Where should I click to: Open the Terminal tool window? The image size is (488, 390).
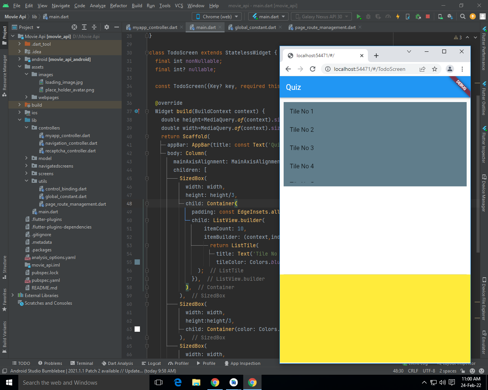click(x=81, y=363)
